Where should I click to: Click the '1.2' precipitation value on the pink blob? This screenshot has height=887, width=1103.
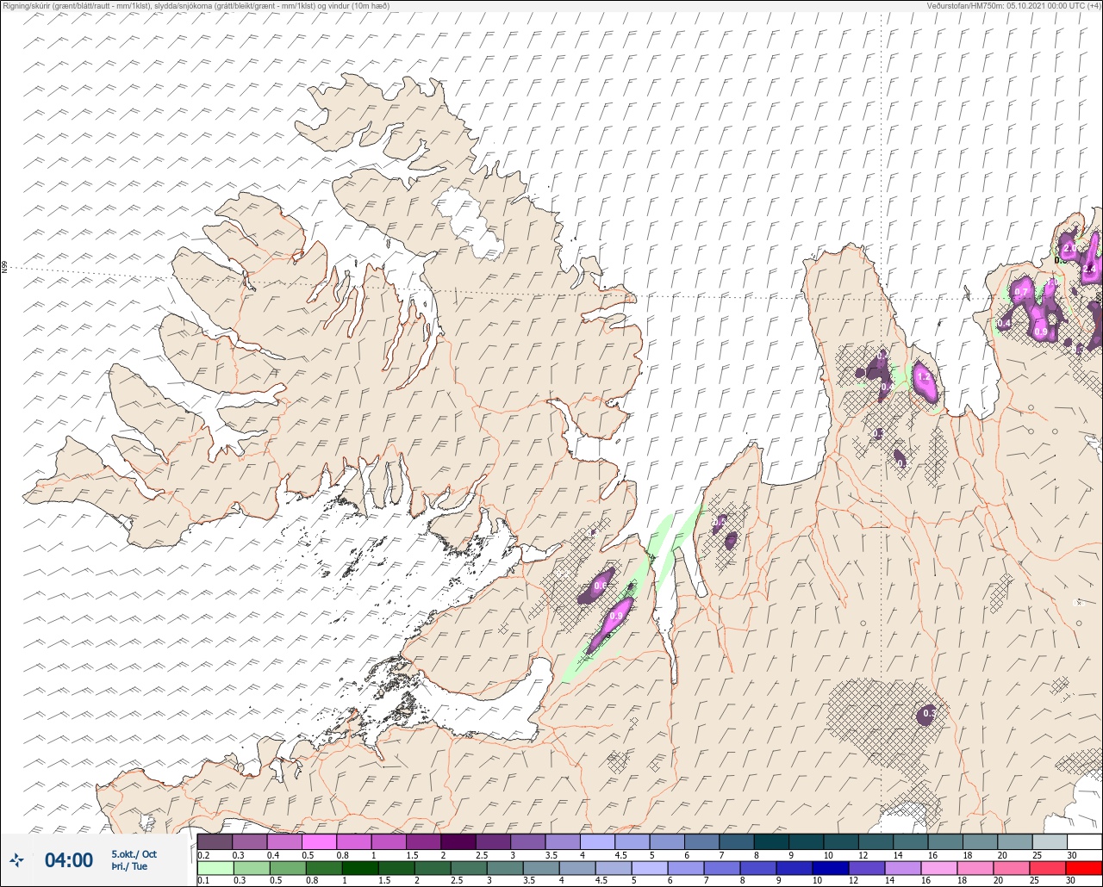pyautogui.click(x=924, y=376)
